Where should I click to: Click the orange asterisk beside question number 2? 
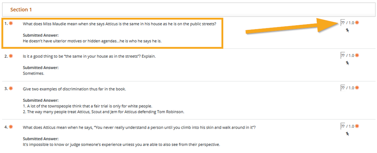click(x=11, y=56)
